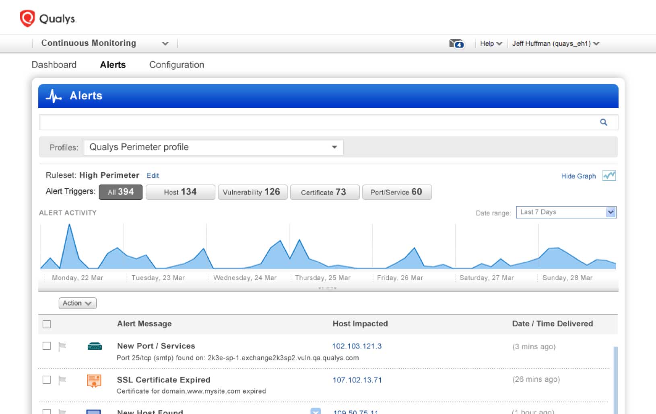Open the Action dropdown
The width and height of the screenshot is (656, 414).
(x=77, y=303)
